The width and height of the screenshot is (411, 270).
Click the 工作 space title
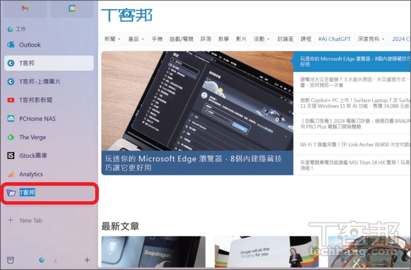coord(21,29)
